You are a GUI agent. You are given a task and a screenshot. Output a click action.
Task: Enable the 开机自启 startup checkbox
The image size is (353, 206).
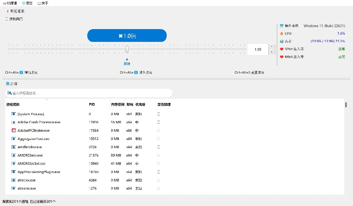(7, 19)
